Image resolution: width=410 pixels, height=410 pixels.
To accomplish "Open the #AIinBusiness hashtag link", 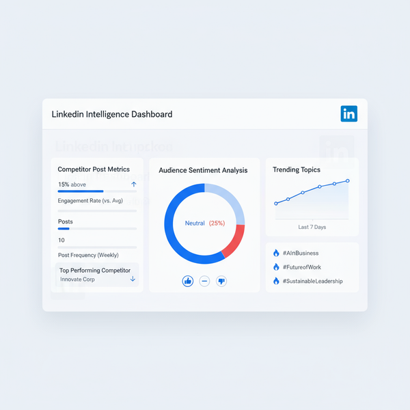I will coord(300,253).
